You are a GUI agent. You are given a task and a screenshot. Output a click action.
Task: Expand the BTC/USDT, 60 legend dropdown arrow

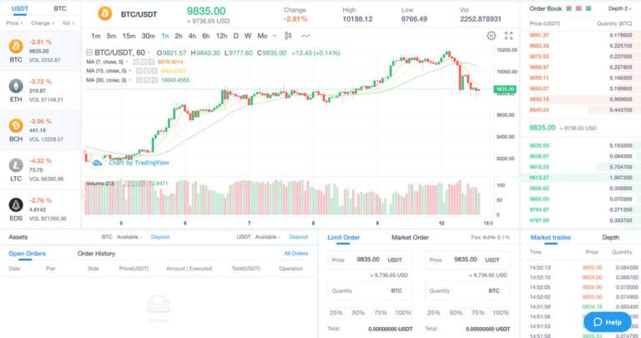[149, 53]
